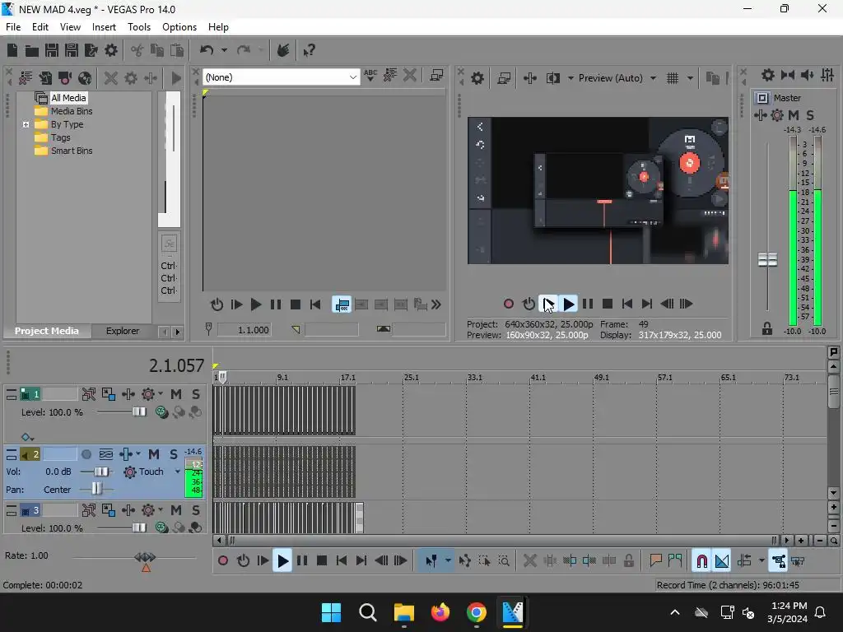
Task: Select All Media in the tree
Action: 68,98
